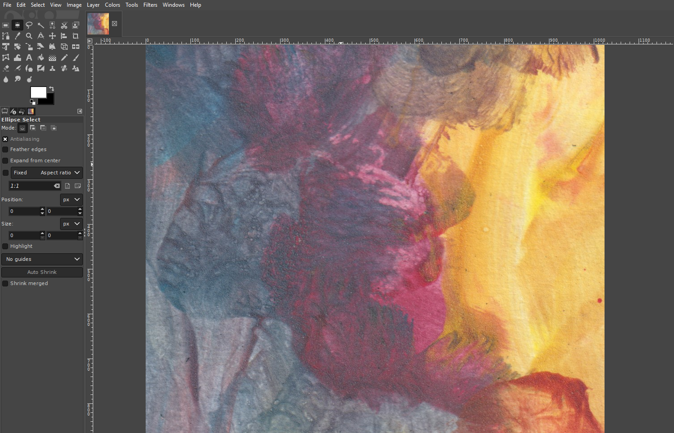Select the Warp Transform tool
674x433 pixels.
[x=17, y=57]
